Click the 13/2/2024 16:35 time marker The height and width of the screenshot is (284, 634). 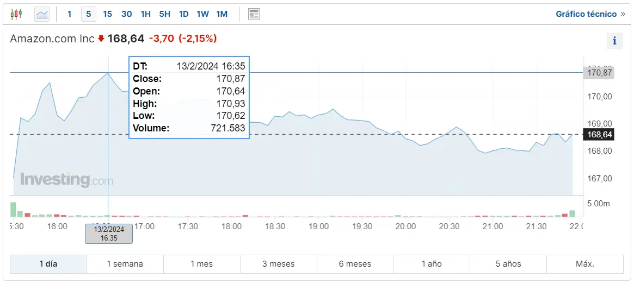[x=109, y=233]
